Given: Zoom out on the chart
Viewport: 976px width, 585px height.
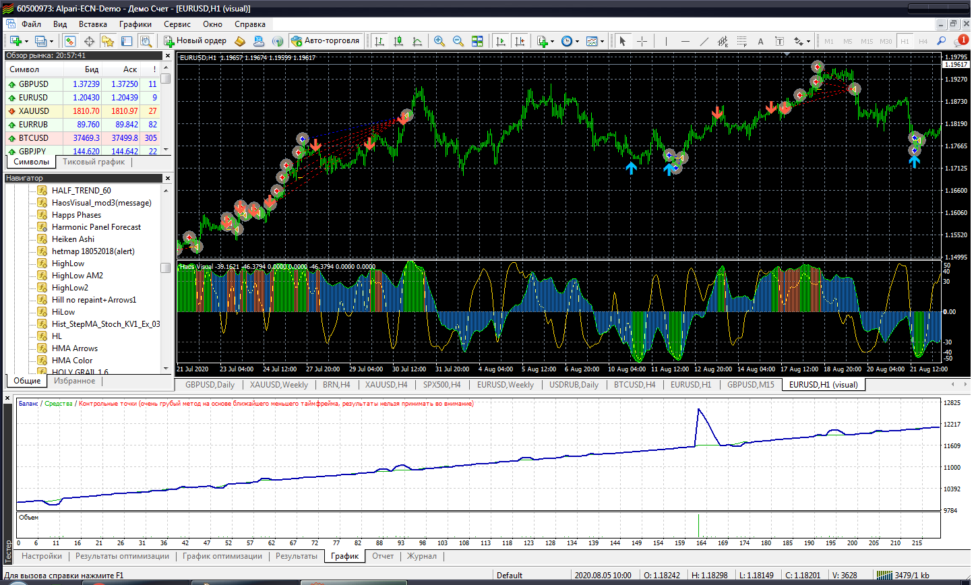Looking at the screenshot, I should pyautogui.click(x=458, y=41).
